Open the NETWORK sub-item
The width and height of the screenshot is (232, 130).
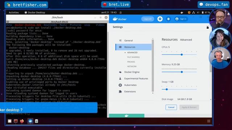click(x=132, y=66)
